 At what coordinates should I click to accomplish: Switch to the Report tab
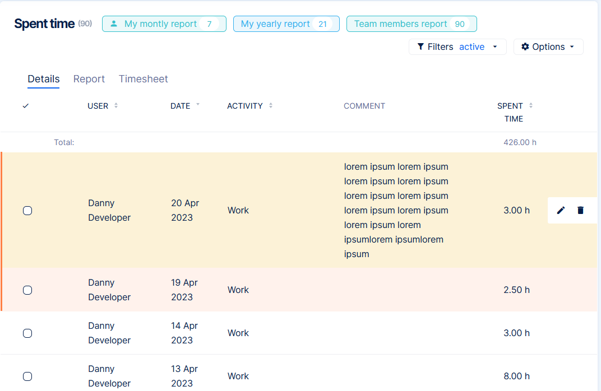[x=89, y=79]
